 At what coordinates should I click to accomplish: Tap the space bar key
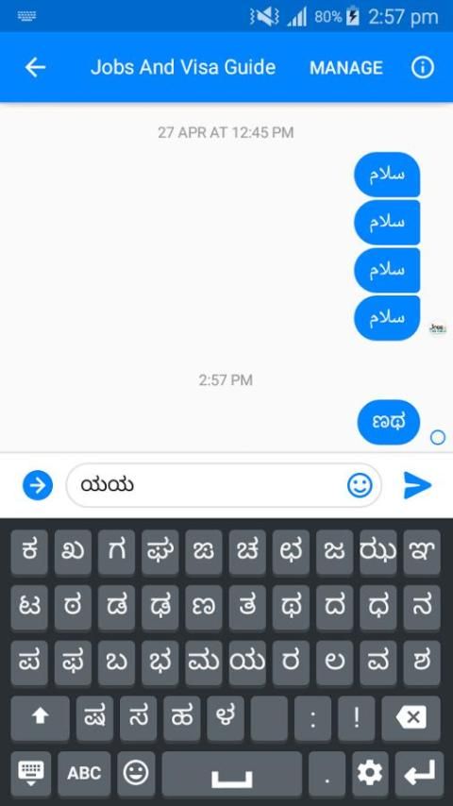(232, 773)
